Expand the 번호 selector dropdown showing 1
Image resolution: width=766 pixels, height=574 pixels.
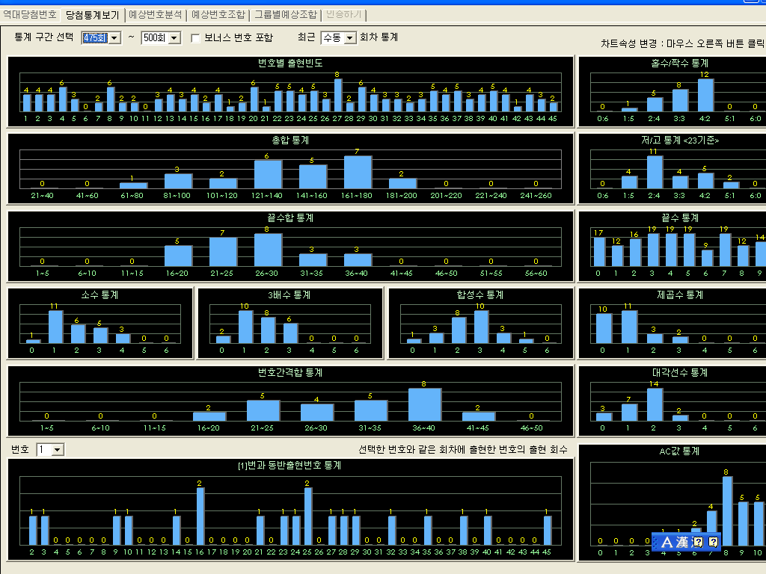(x=58, y=450)
